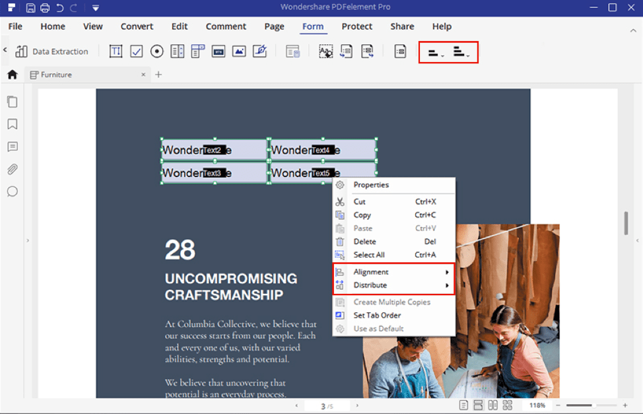Choose Delete from context menu

click(x=394, y=242)
